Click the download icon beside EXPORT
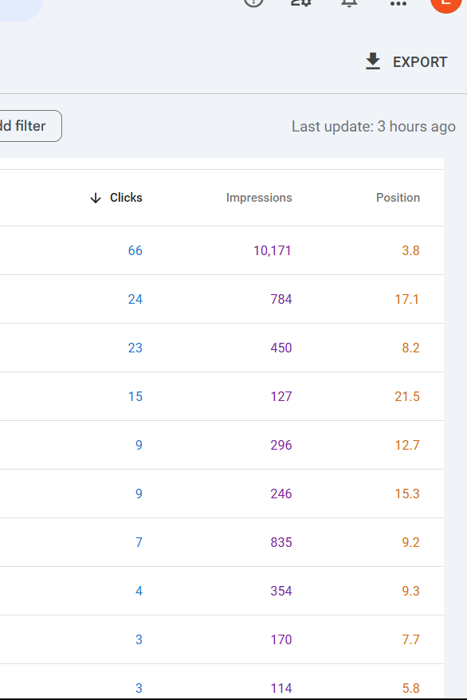Viewport: 467px width, 700px height. click(x=372, y=61)
